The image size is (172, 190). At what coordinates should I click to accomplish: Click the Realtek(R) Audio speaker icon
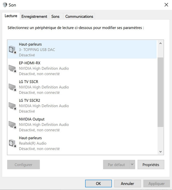(12, 143)
